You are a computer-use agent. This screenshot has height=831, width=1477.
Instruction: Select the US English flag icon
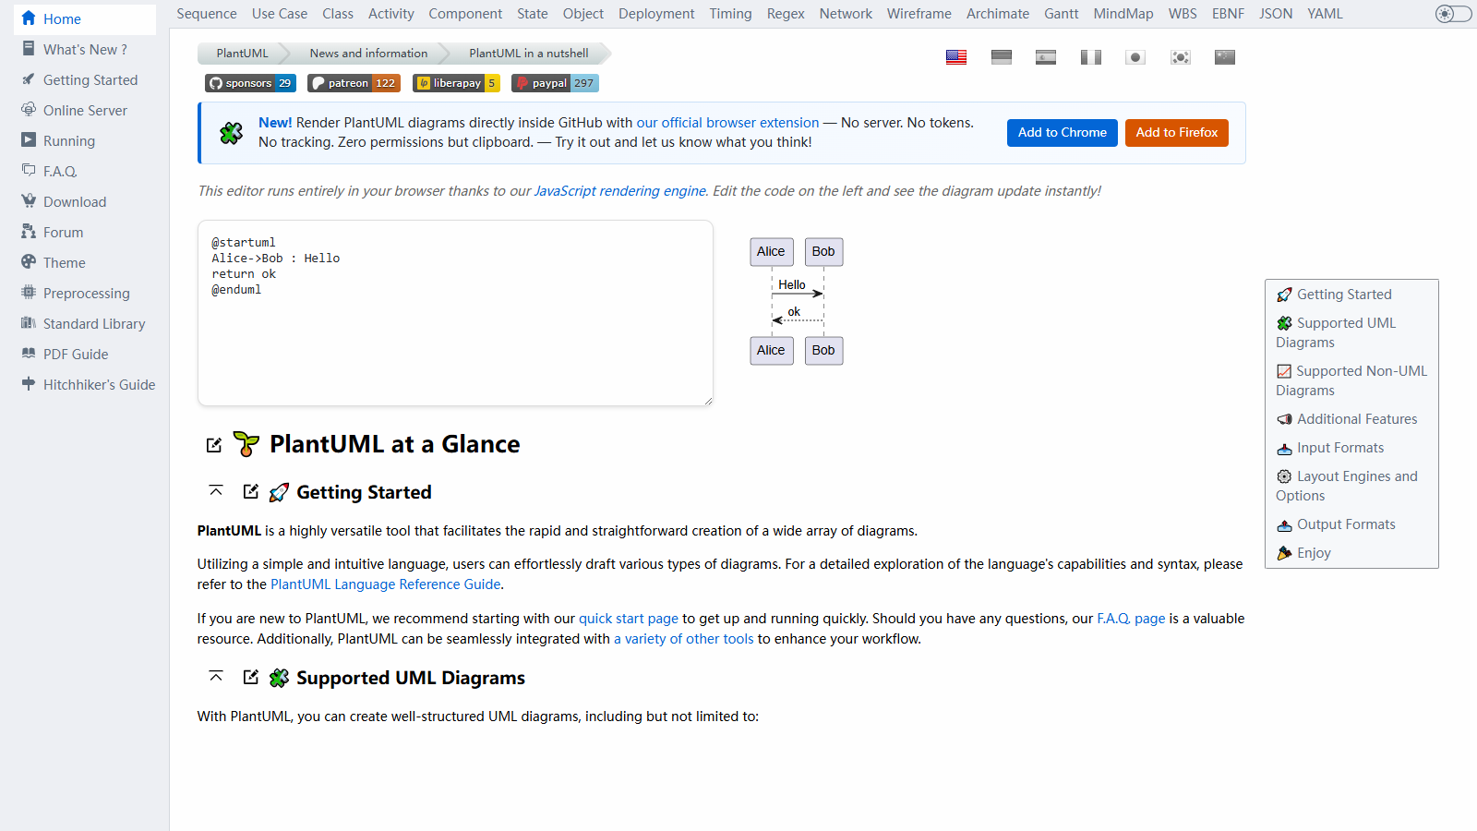coord(956,57)
